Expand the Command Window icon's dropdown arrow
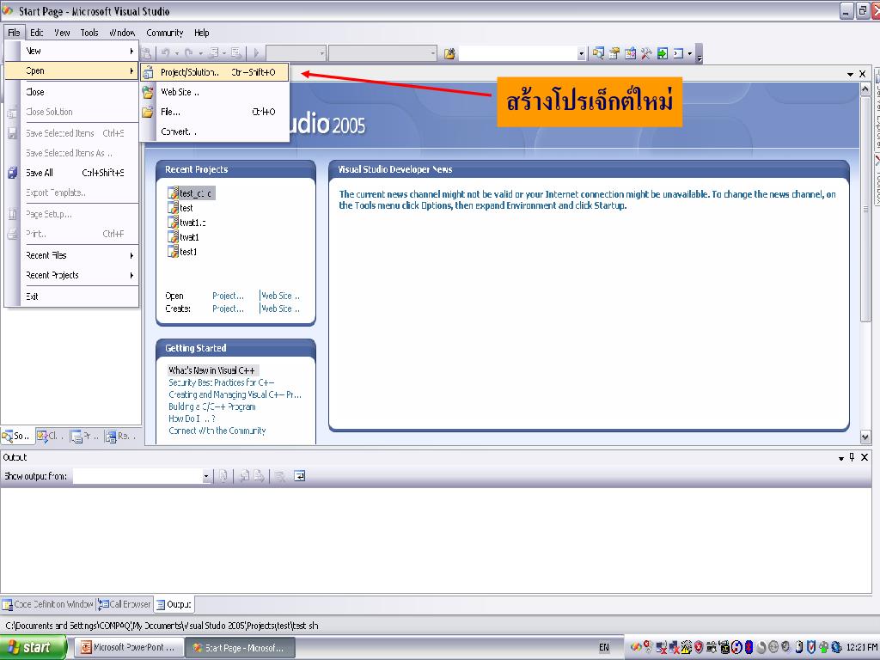This screenshot has width=880, height=660. (690, 54)
